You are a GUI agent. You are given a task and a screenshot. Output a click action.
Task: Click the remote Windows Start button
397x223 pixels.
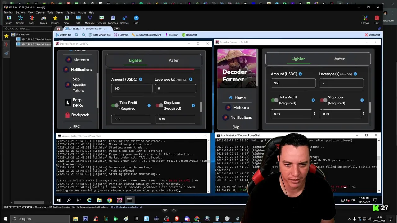pyautogui.click(x=59, y=200)
